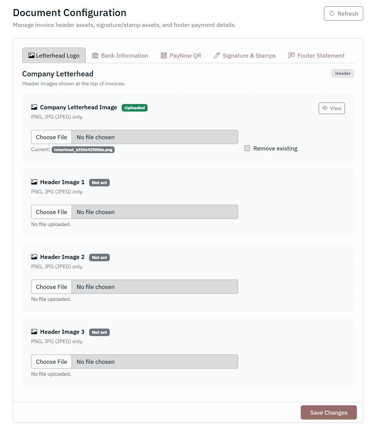Click the chat icon for Footer Statement
379x430 pixels.
click(x=291, y=55)
